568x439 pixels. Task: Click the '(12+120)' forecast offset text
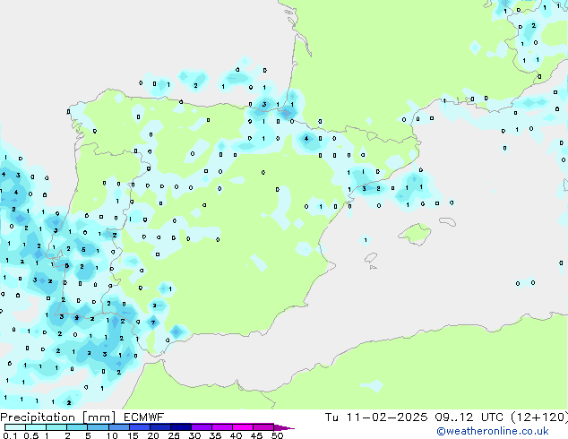pos(539,417)
